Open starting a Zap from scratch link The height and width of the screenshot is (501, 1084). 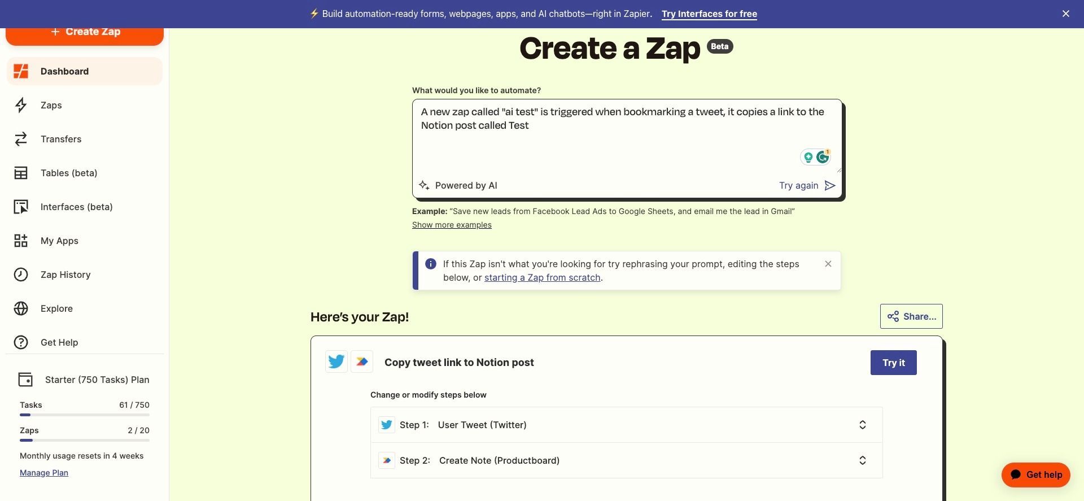542,277
